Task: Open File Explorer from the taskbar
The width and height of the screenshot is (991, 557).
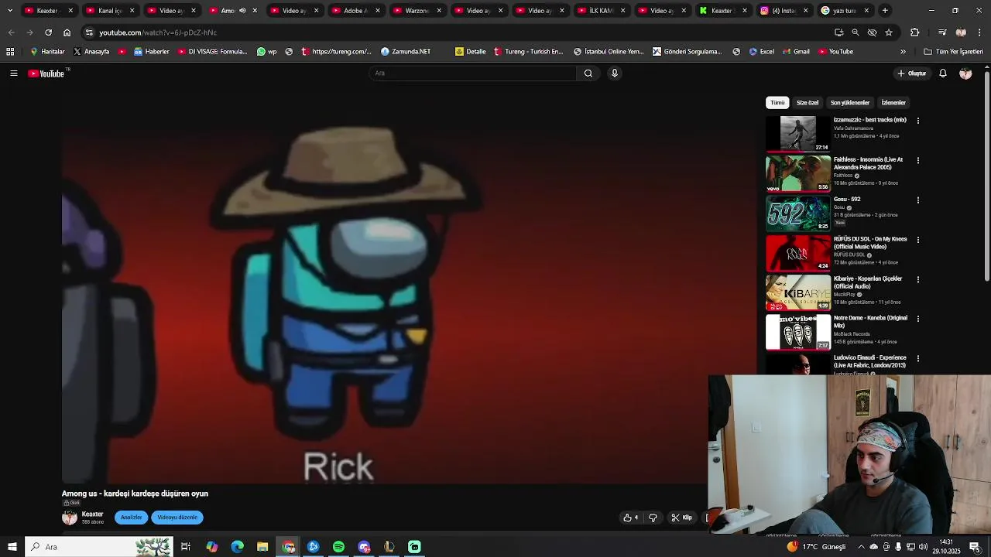Action: click(x=262, y=547)
